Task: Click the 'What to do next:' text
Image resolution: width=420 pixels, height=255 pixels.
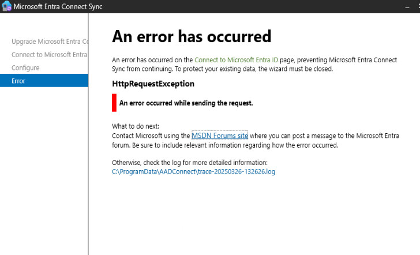Action: point(136,126)
